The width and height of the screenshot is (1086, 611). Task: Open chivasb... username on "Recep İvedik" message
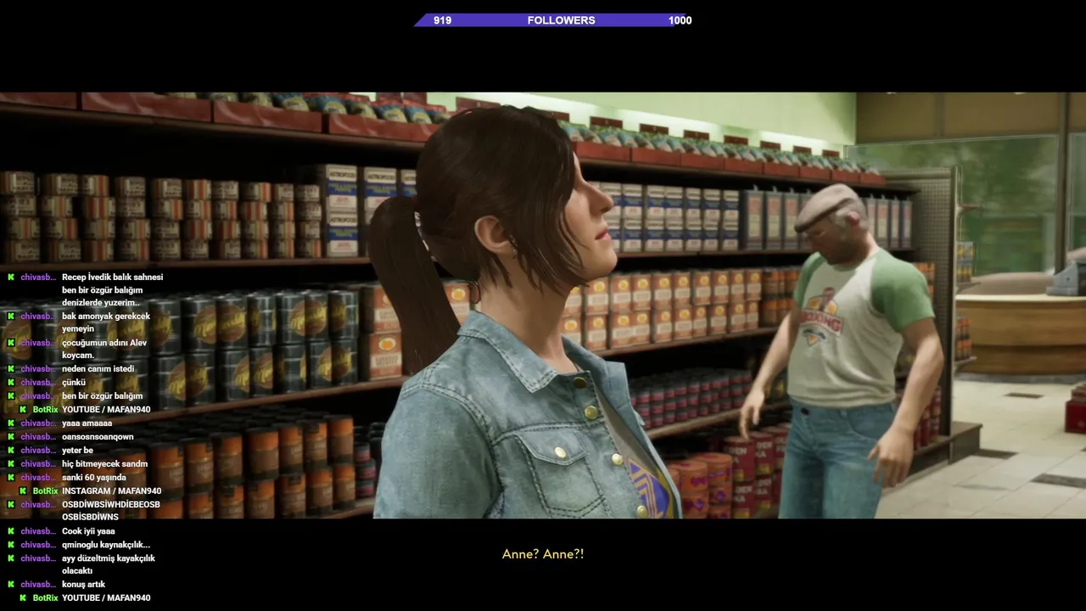38,277
